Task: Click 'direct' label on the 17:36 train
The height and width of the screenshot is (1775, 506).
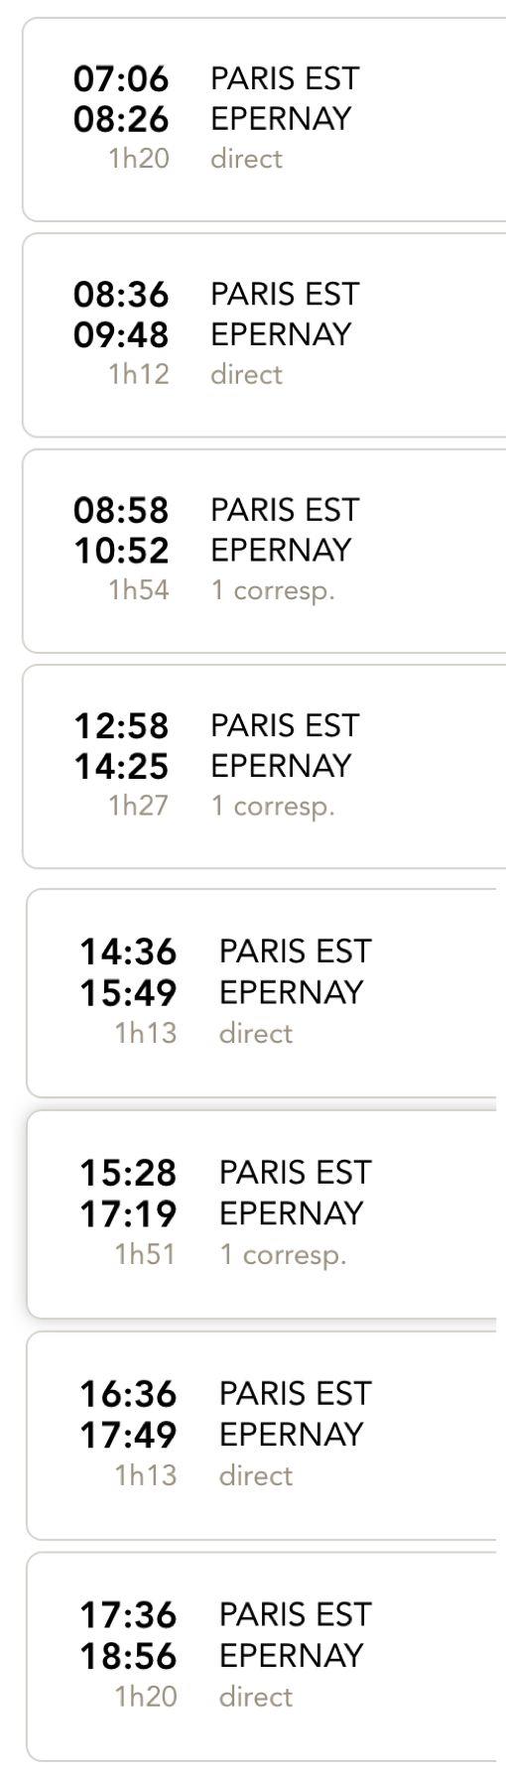Action: click(256, 1697)
